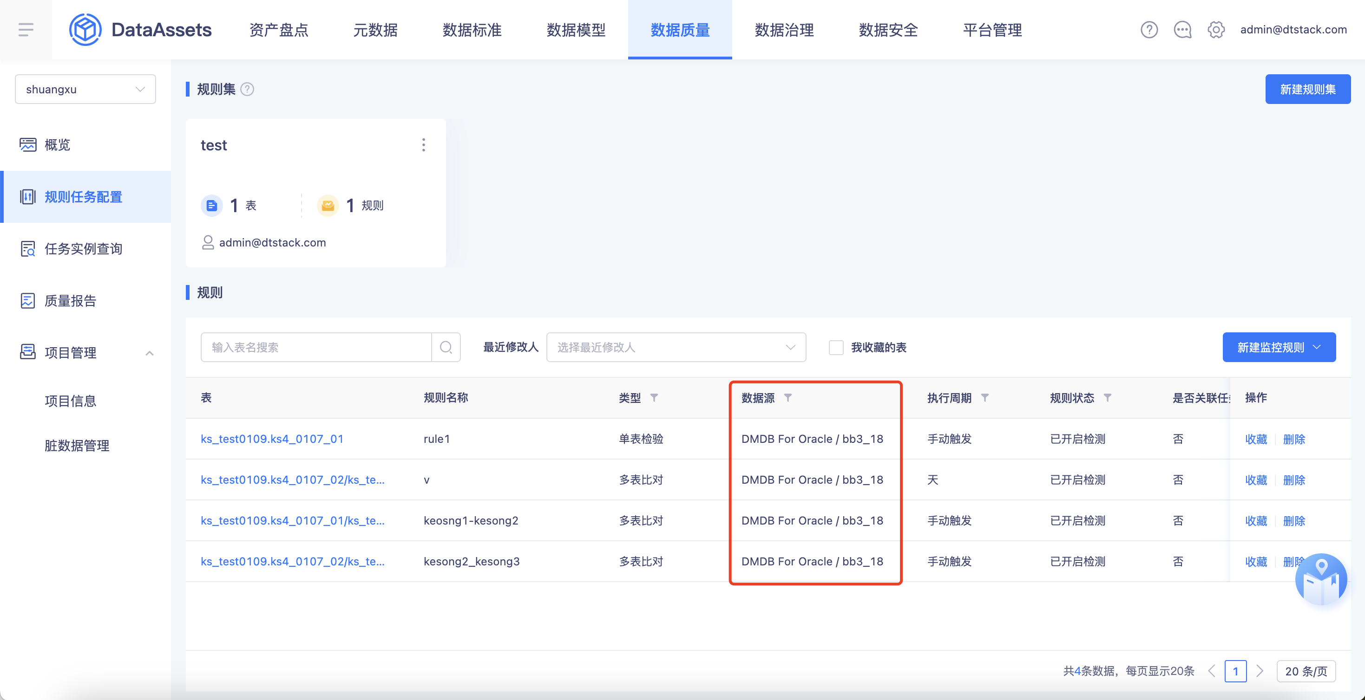Open the chat message icon in header

pos(1182,30)
